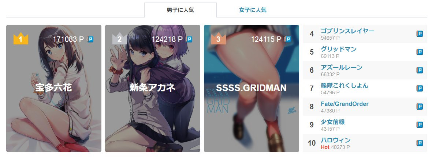Click pixpedia icon next to 124115 P
Viewport: 436px width, 158px height.
point(288,39)
